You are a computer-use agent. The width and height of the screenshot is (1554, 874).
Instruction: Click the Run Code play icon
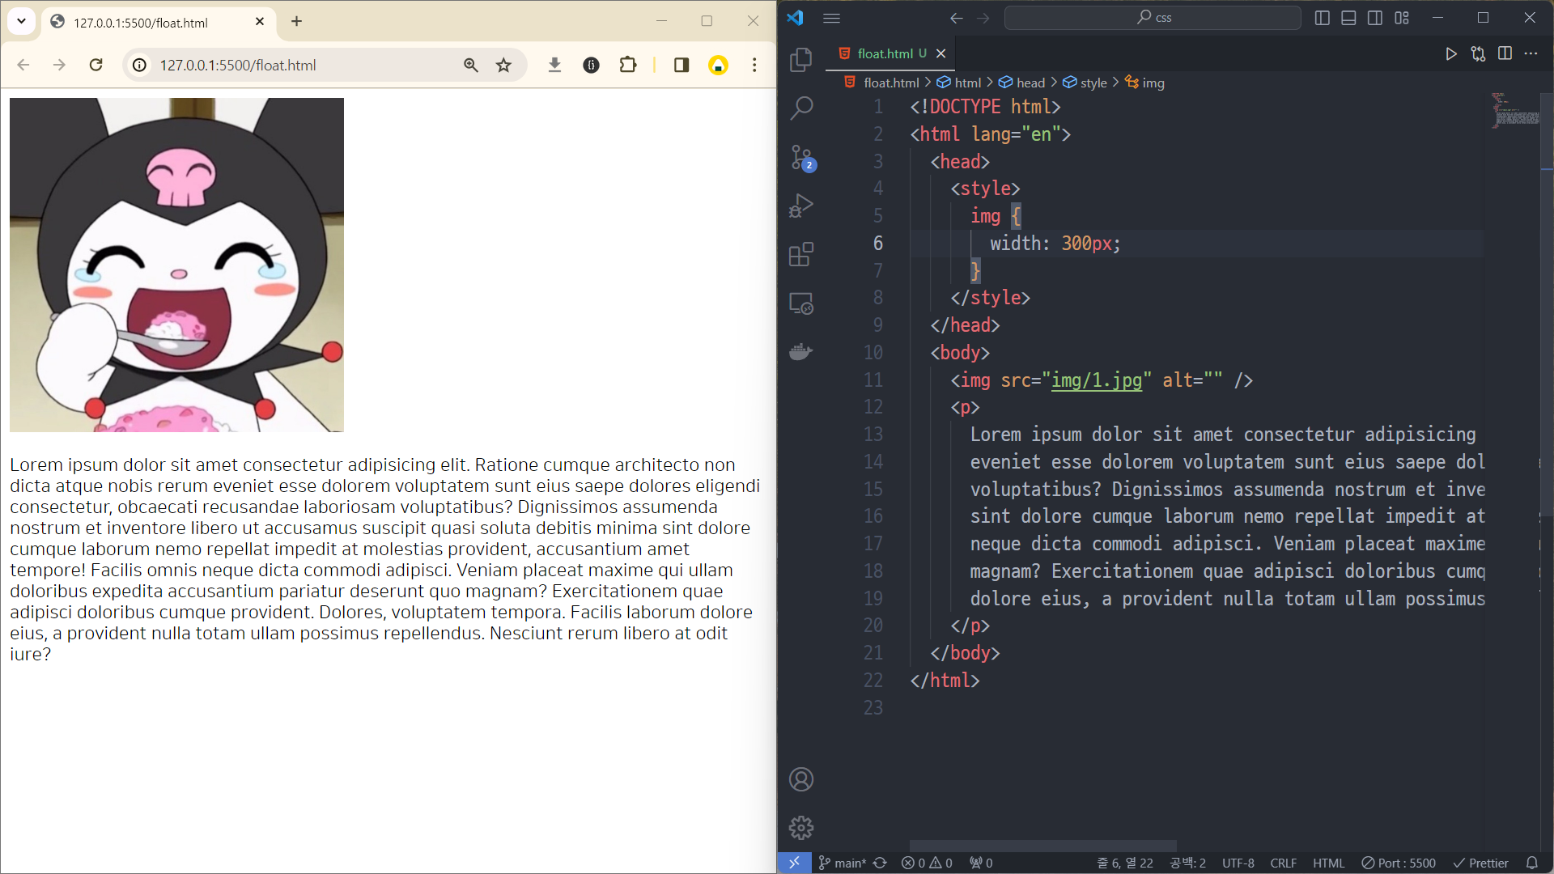(1451, 53)
